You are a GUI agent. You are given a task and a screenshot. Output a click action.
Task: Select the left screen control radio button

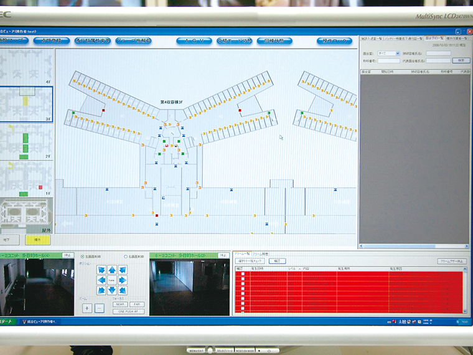83,257
